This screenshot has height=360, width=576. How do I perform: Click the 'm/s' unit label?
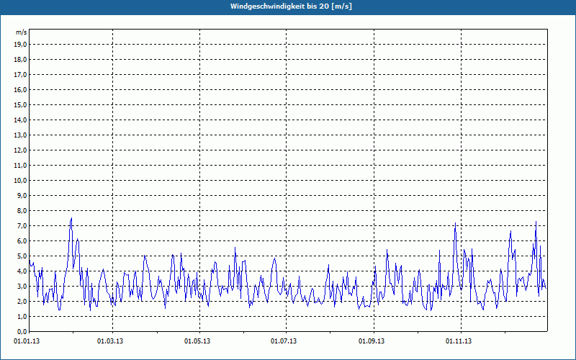pyautogui.click(x=22, y=32)
